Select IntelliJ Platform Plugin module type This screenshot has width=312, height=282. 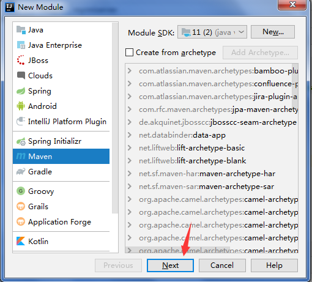(x=61, y=121)
